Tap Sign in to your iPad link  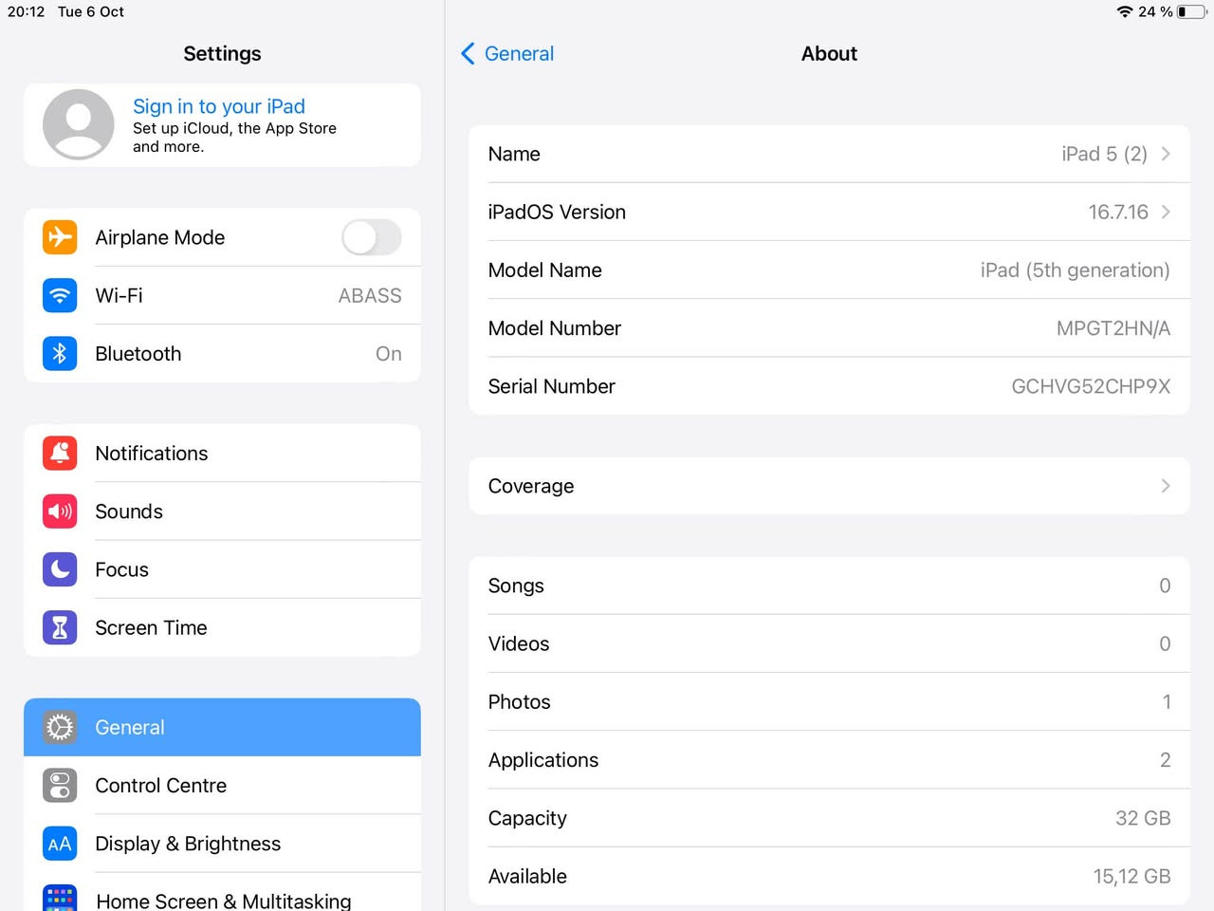click(219, 106)
